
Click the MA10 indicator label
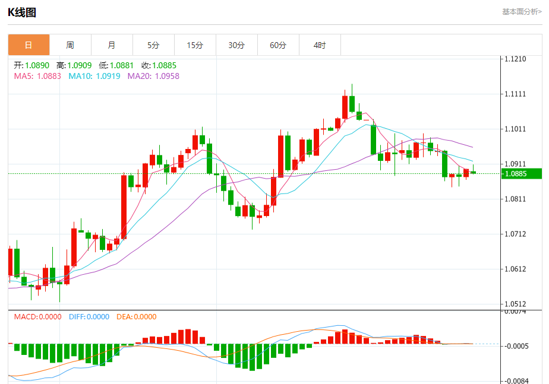(x=94, y=76)
